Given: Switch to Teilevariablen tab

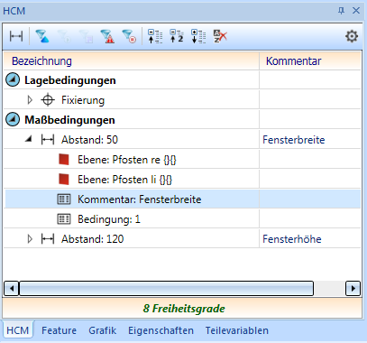Looking at the screenshot, I should [237, 330].
